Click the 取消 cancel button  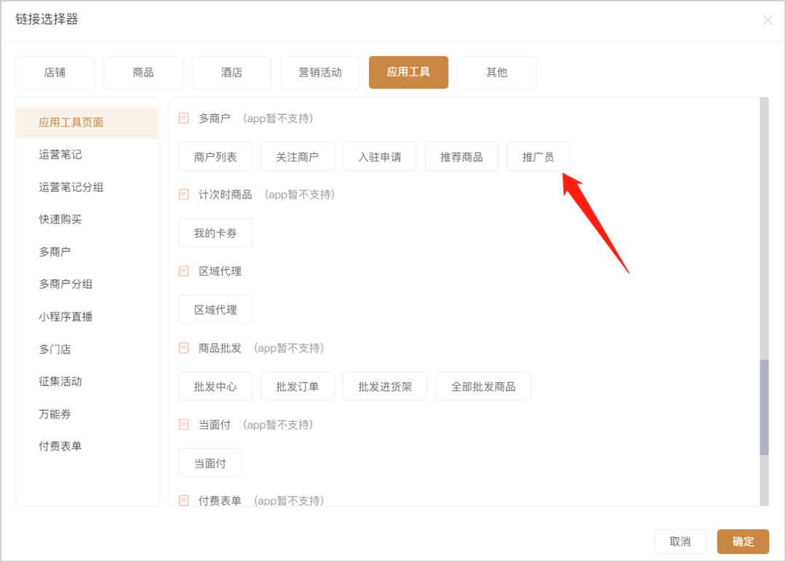(680, 542)
